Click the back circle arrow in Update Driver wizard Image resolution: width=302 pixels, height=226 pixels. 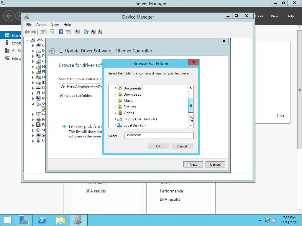click(52, 51)
